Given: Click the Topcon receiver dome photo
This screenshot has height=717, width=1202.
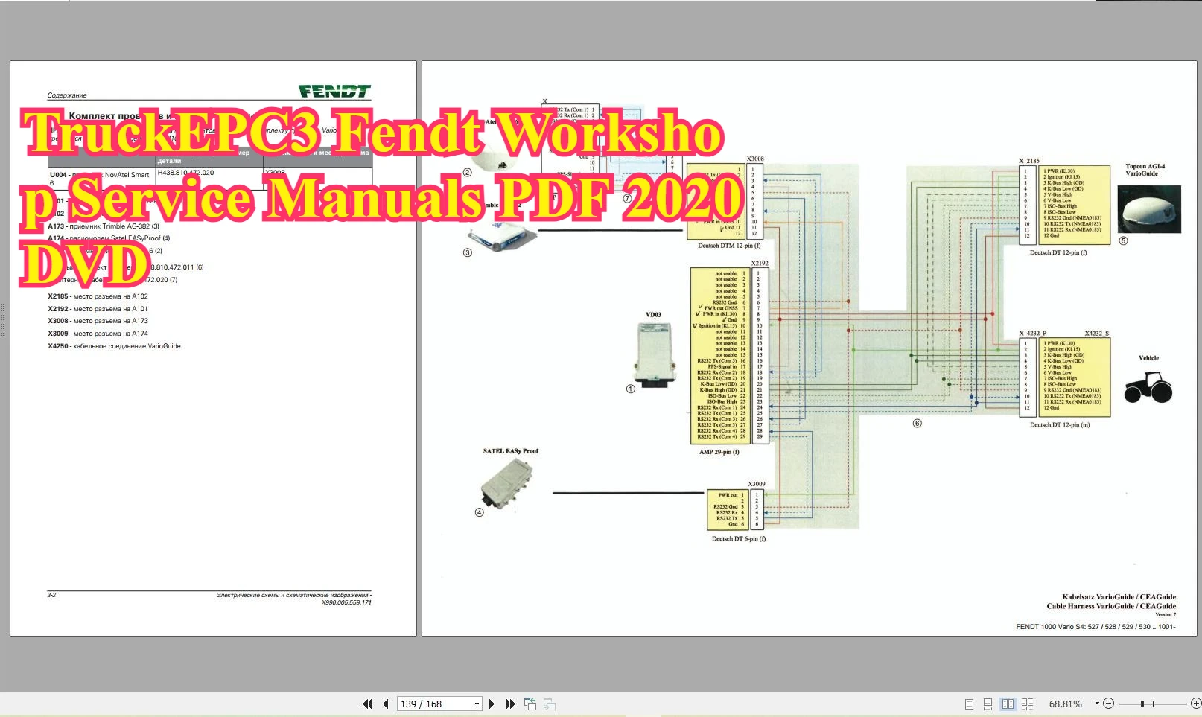Looking at the screenshot, I should click(x=1149, y=209).
